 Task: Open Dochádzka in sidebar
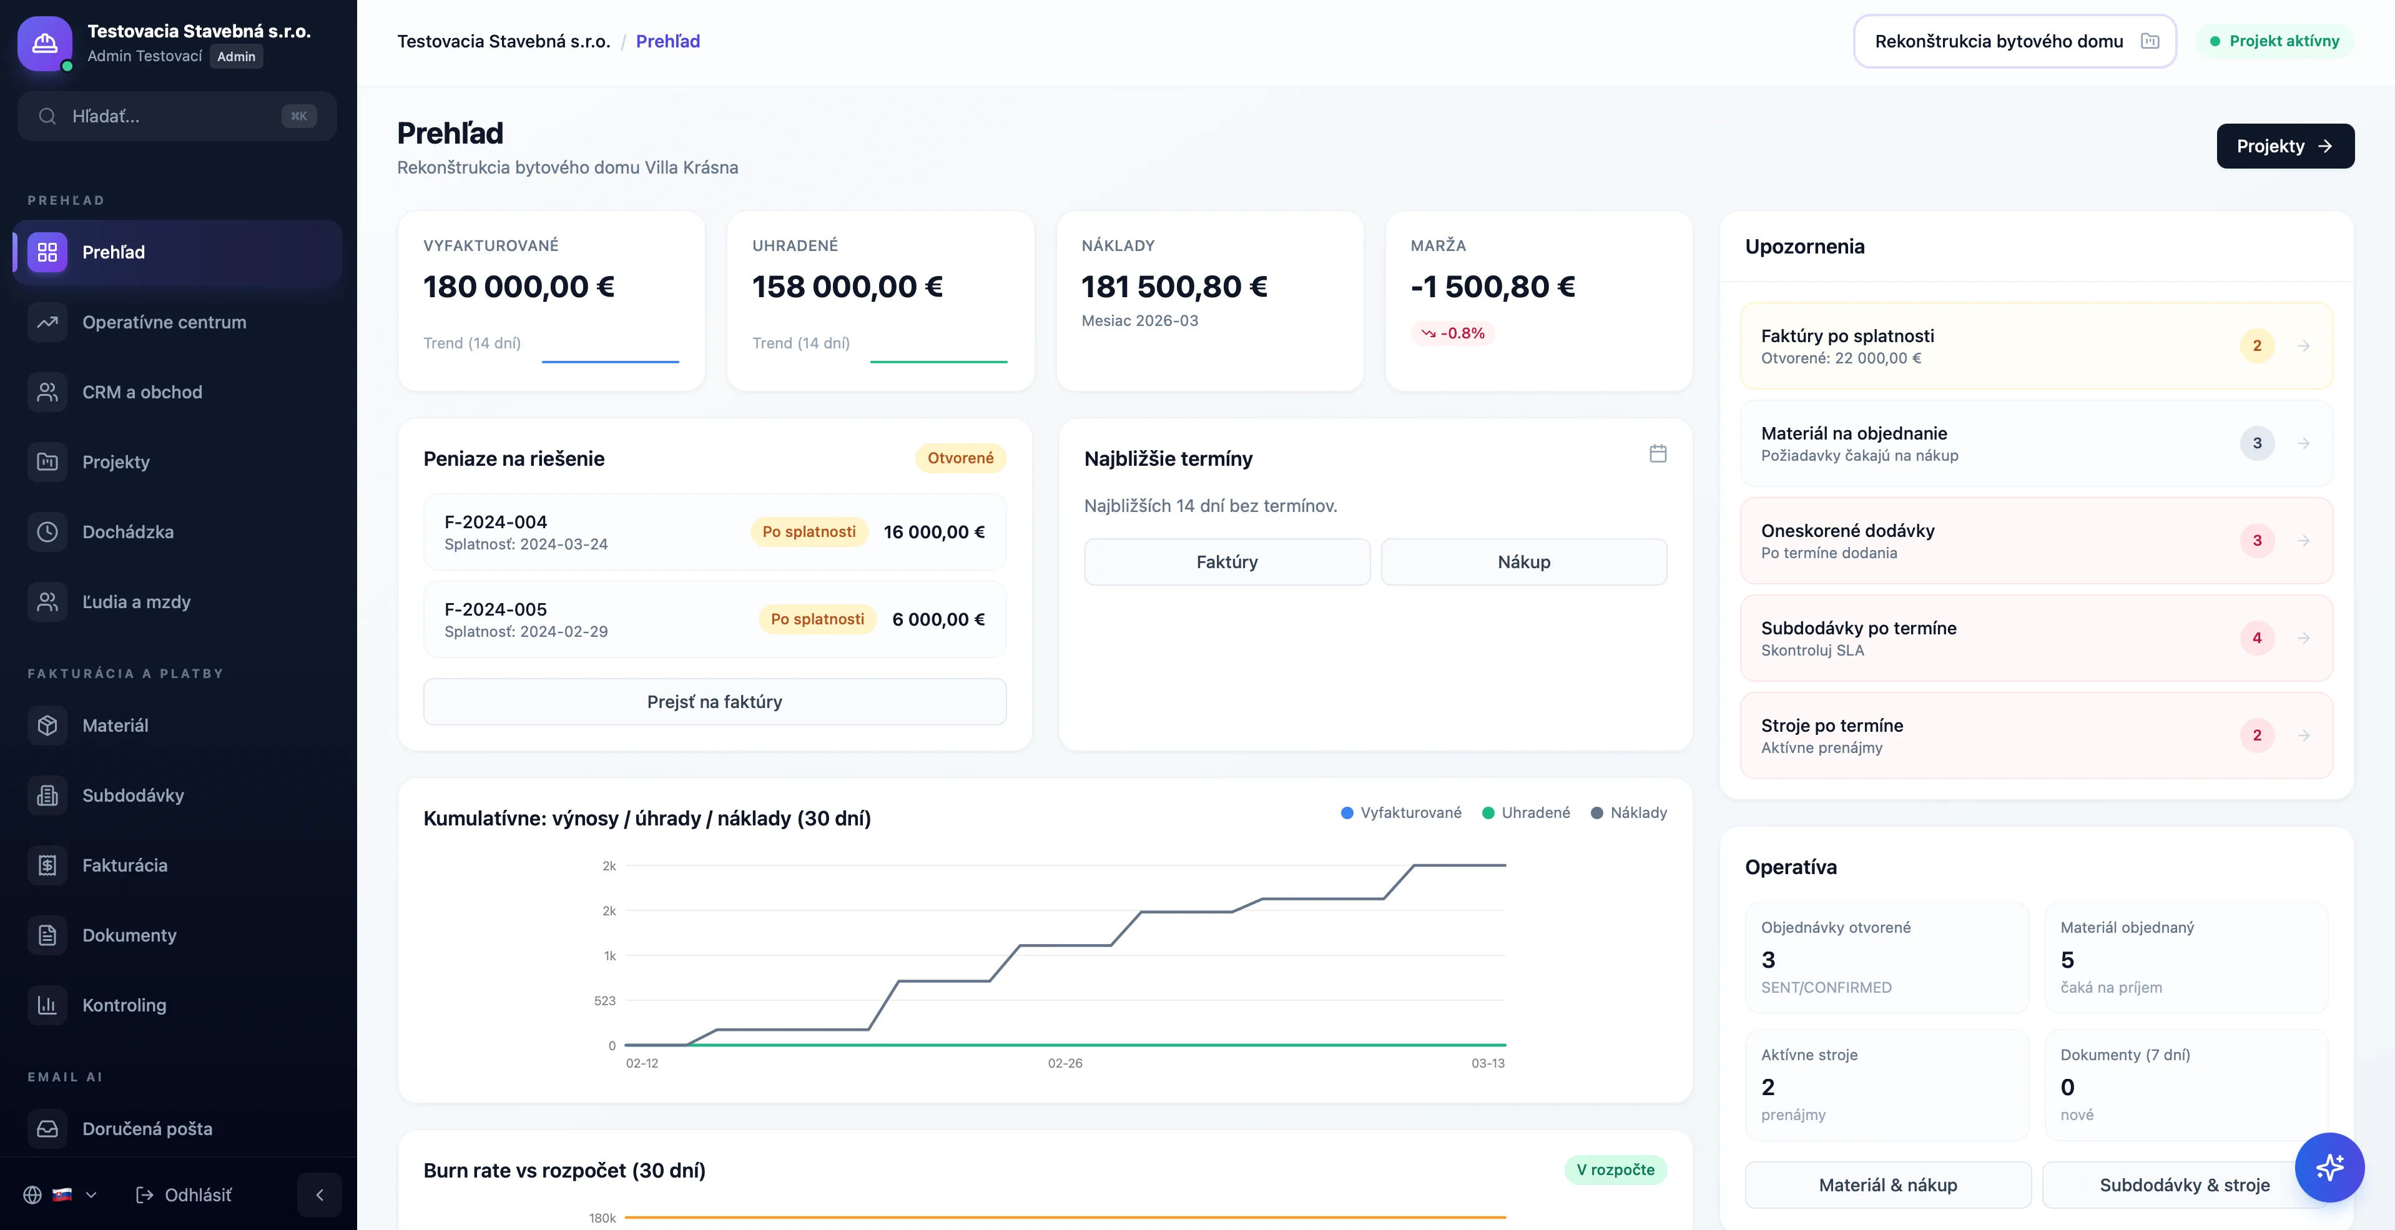(177, 532)
